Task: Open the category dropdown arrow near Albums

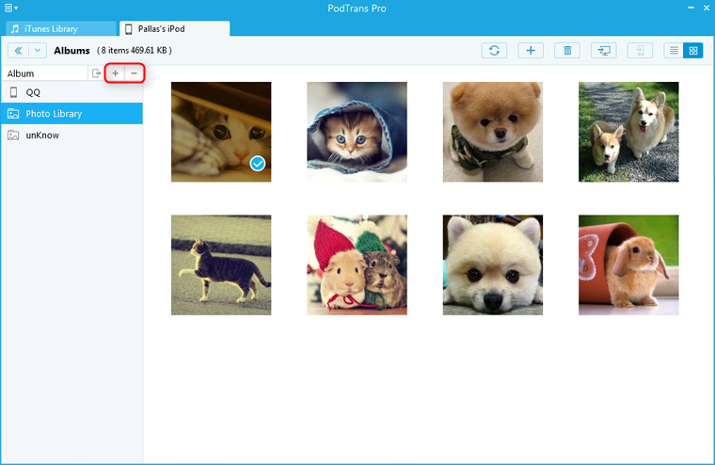Action: pyautogui.click(x=38, y=51)
